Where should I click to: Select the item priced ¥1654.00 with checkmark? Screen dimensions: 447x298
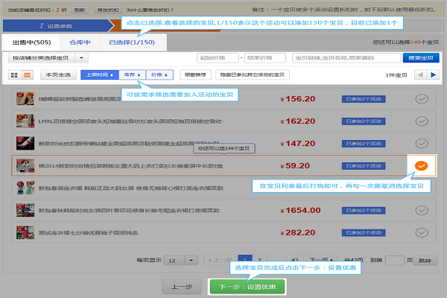click(422, 210)
